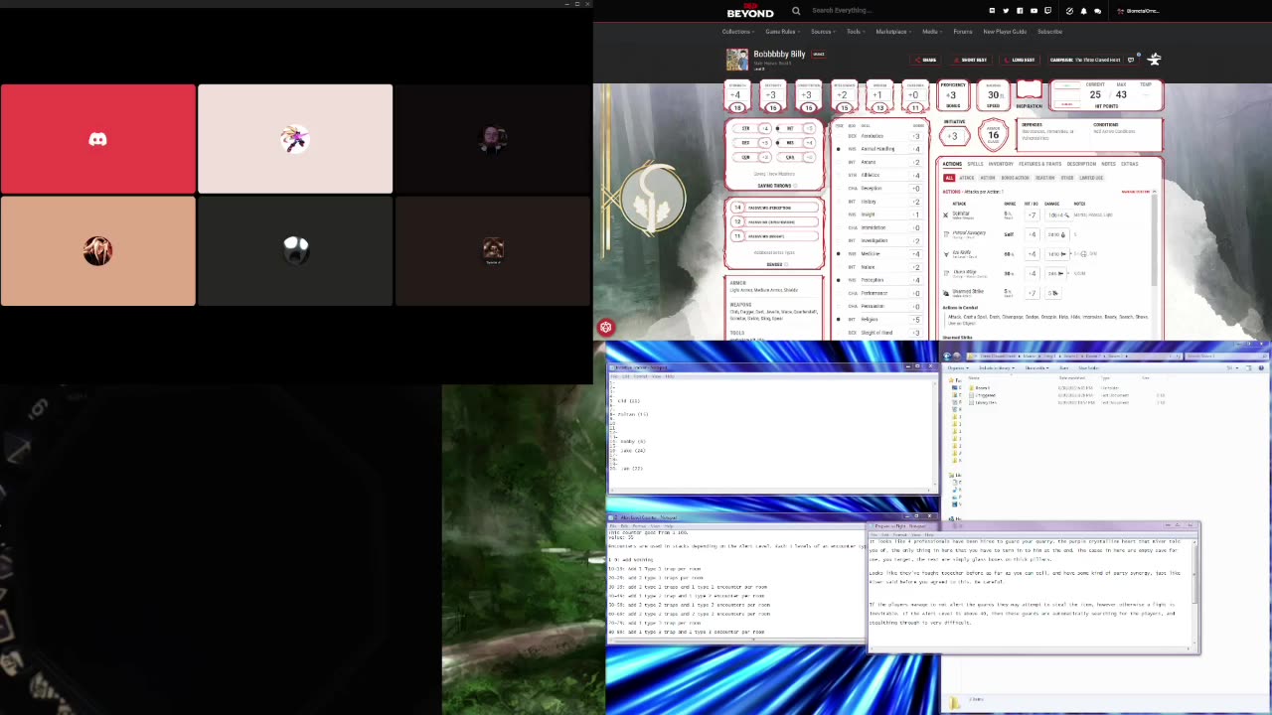The image size is (1272, 715).
Task: Click the Manage Custom link in Actions
Action: (x=1135, y=192)
